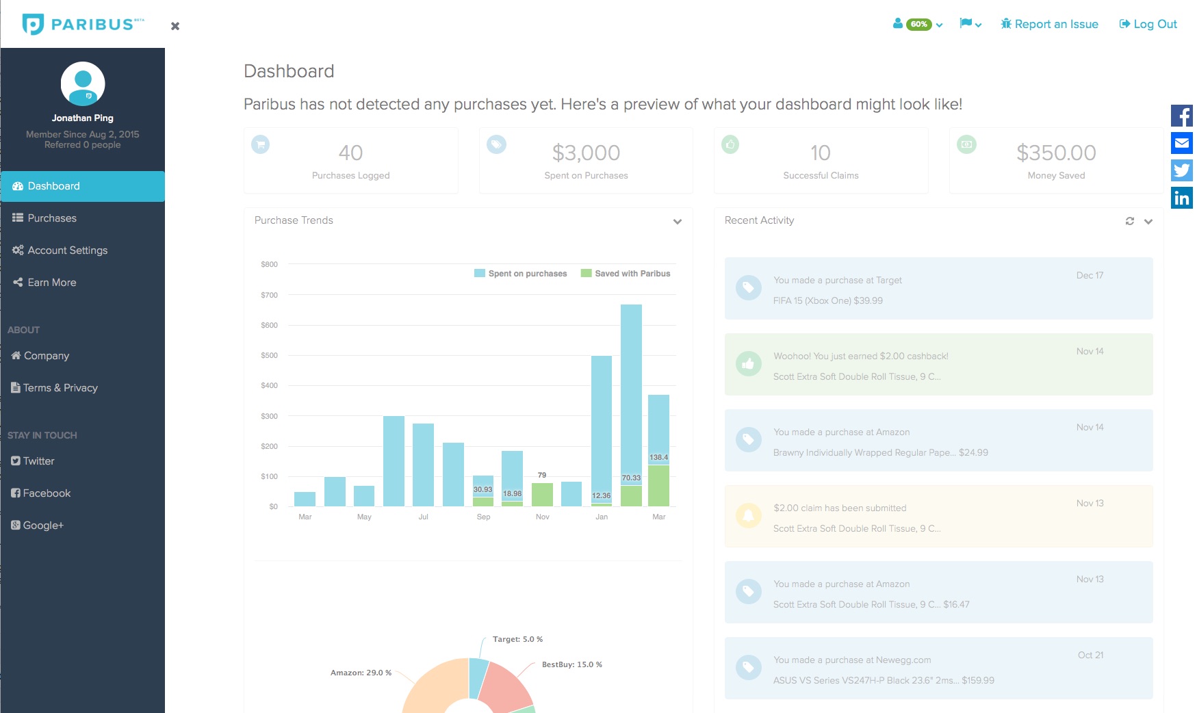Open the $2.00 claim submitted entry
This screenshot has width=1197, height=713.
pyautogui.click(x=938, y=516)
